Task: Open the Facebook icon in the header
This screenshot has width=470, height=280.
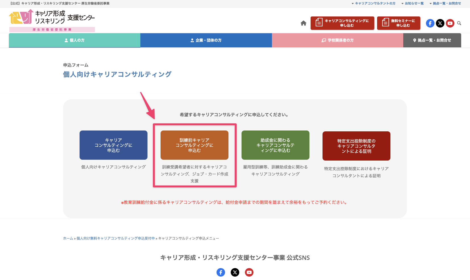Action: point(430,23)
